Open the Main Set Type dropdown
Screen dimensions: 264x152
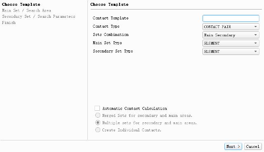[231, 43]
